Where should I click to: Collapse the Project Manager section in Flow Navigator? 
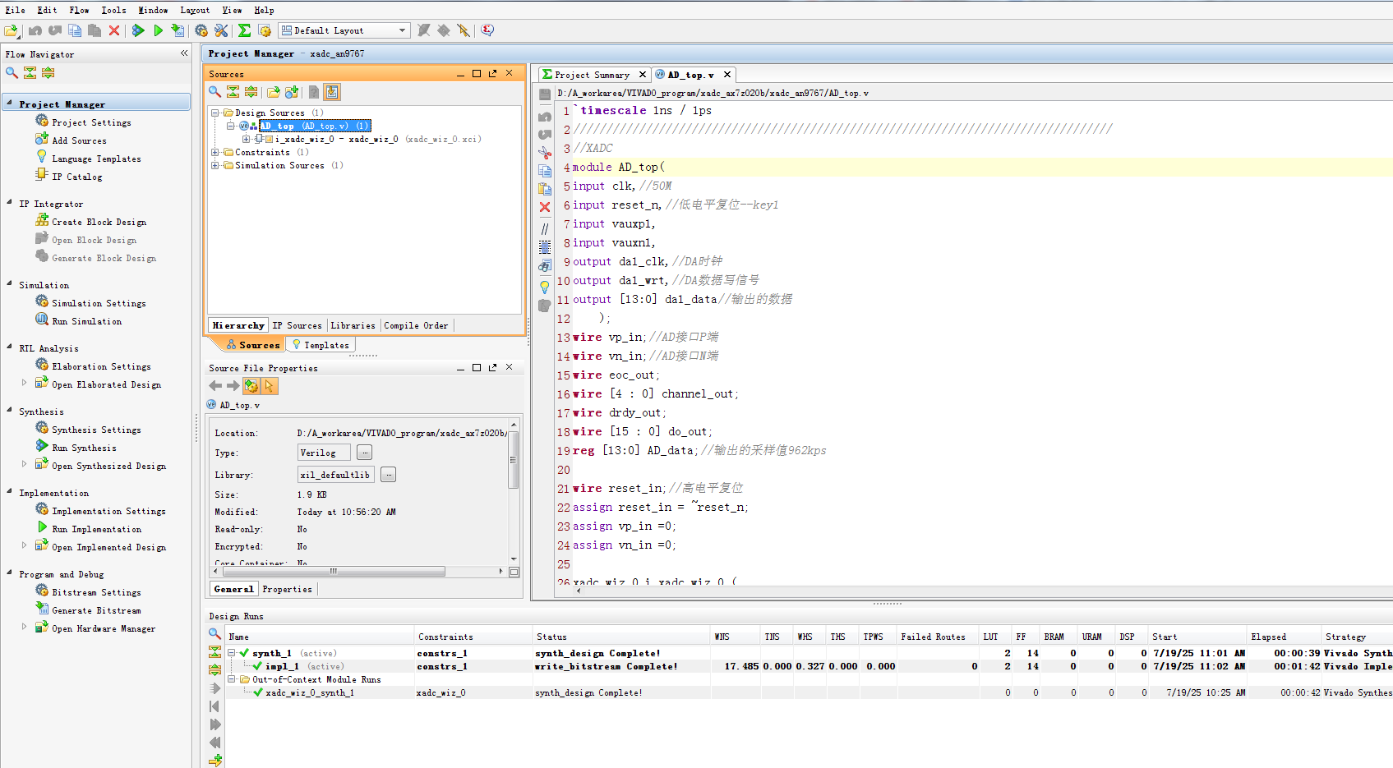tap(9, 103)
